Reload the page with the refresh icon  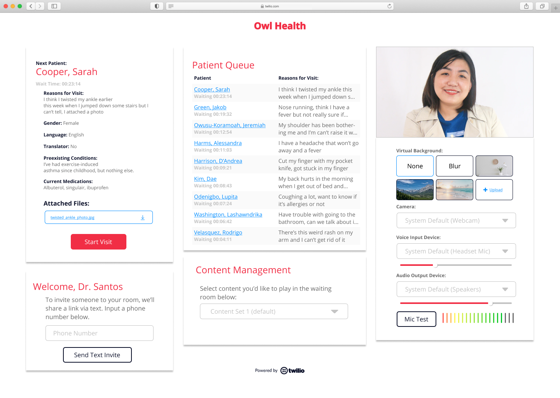click(x=389, y=6)
